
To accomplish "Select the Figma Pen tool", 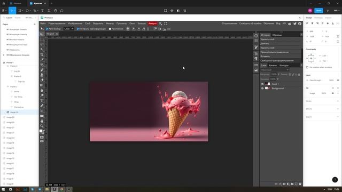I will pyautogui.click(x=35, y=11).
